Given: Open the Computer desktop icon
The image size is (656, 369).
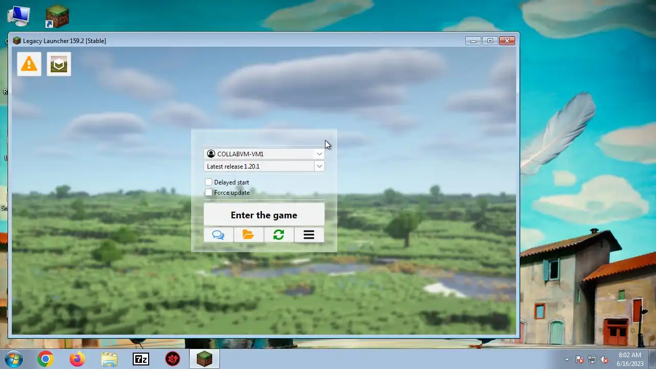Looking at the screenshot, I should (x=18, y=16).
